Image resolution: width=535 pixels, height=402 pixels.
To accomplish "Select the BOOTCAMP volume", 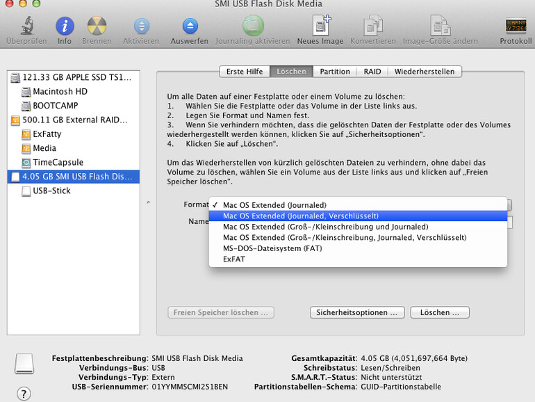I will click(74, 106).
